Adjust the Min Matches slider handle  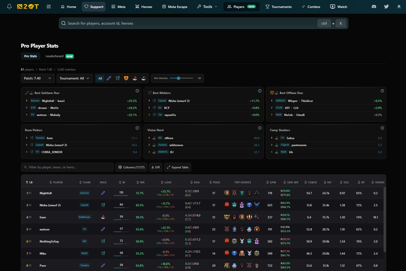[178, 78]
